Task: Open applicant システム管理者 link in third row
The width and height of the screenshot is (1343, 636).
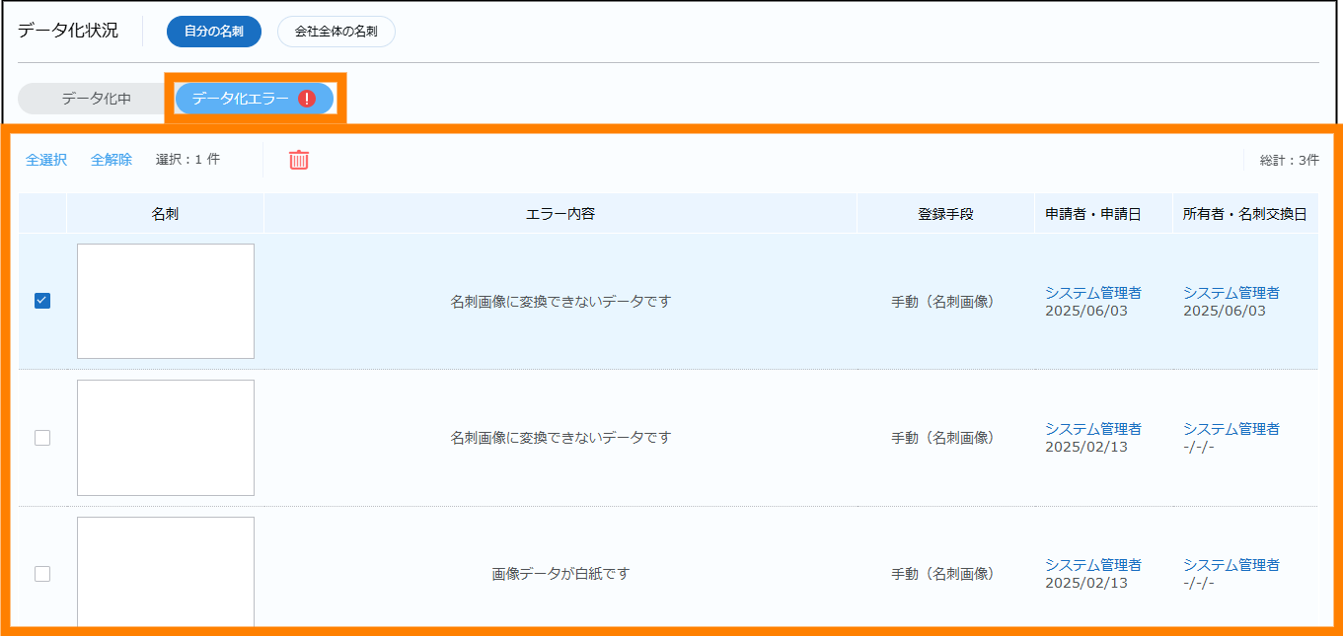Action: [1092, 565]
